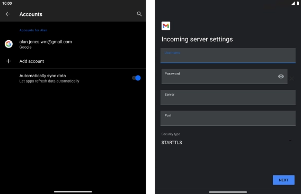Tap the Gmail logo icon
This screenshot has height=194, width=301.
[166, 26]
